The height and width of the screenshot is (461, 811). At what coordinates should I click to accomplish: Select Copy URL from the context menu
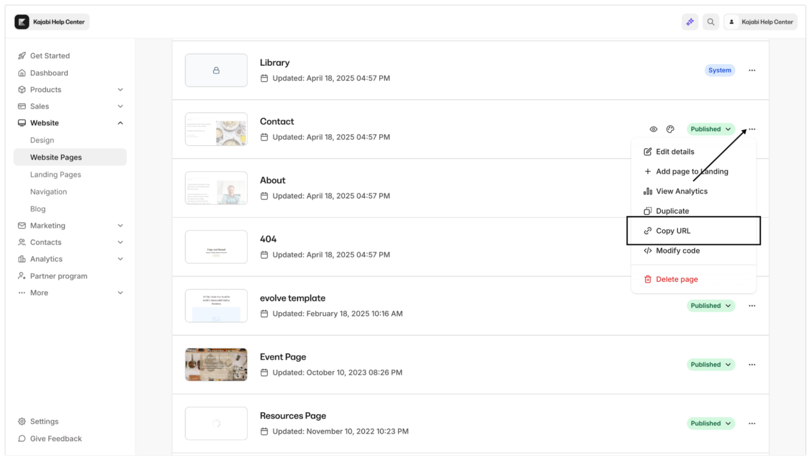[673, 231]
